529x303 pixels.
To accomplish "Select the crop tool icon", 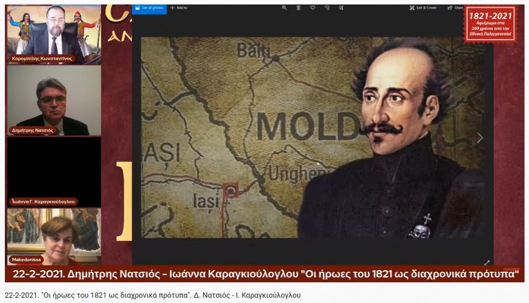I will (x=341, y=7).
